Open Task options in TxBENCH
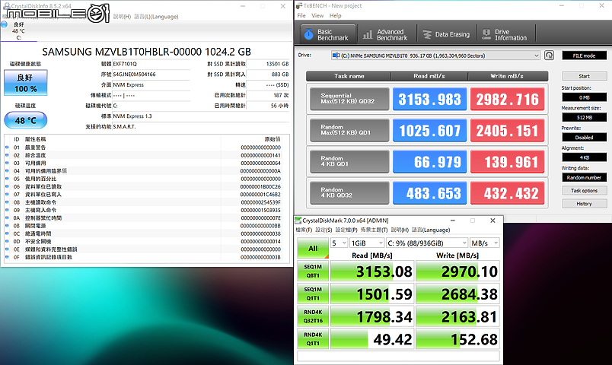Viewport: 612px width, 365px height. [585, 191]
